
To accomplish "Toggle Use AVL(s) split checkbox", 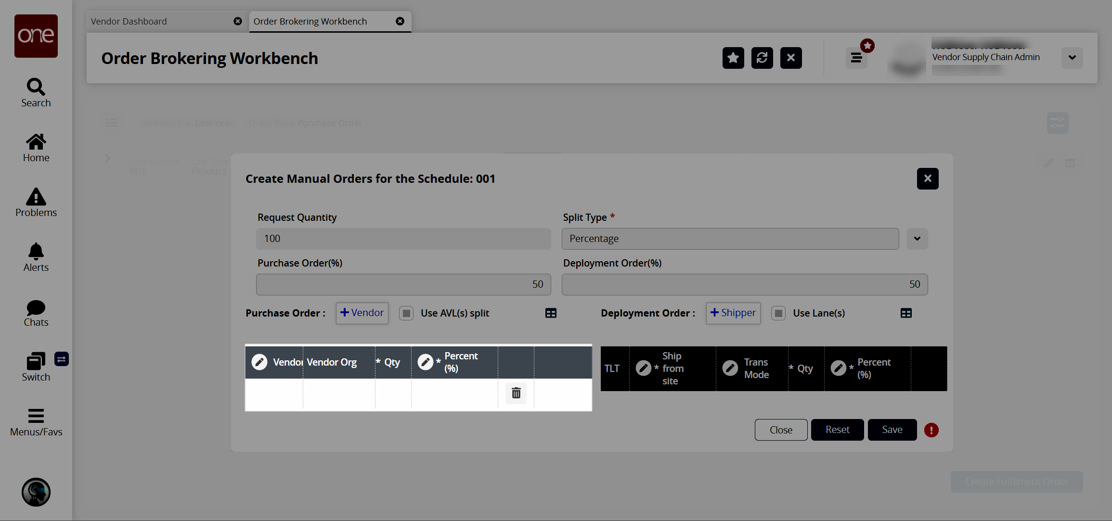I will click(406, 313).
